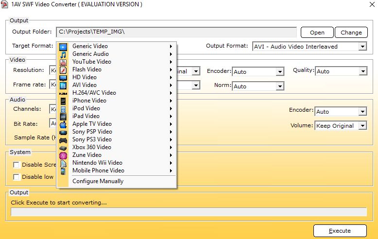Viewport: 378px width, 239px height.
Task: Click the Apple TV Video apple icon
Action: (x=63, y=124)
